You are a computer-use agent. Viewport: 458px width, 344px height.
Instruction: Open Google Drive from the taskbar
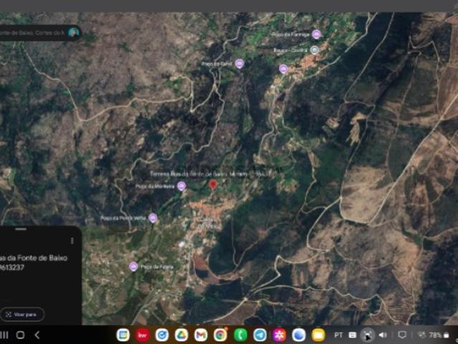pyautogui.click(x=181, y=335)
